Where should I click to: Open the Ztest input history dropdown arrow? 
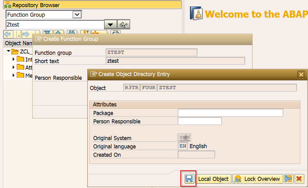pos(110,24)
